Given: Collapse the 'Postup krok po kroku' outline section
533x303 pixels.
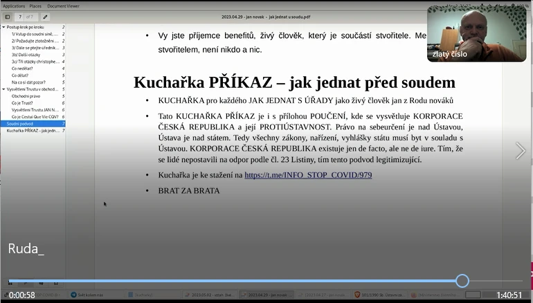Looking at the screenshot, I should (x=3, y=27).
